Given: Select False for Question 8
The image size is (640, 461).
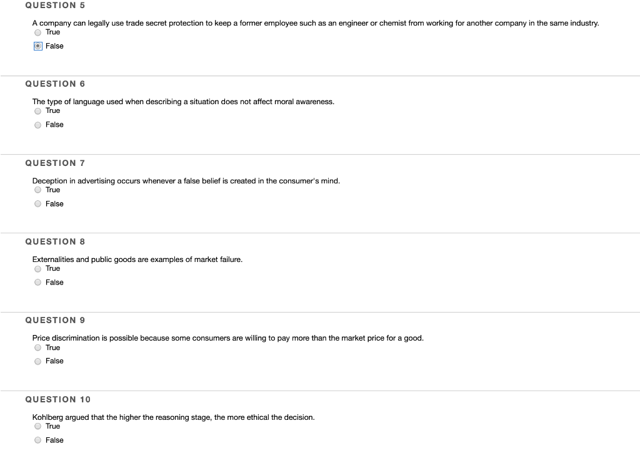Looking at the screenshot, I should 37,282.
